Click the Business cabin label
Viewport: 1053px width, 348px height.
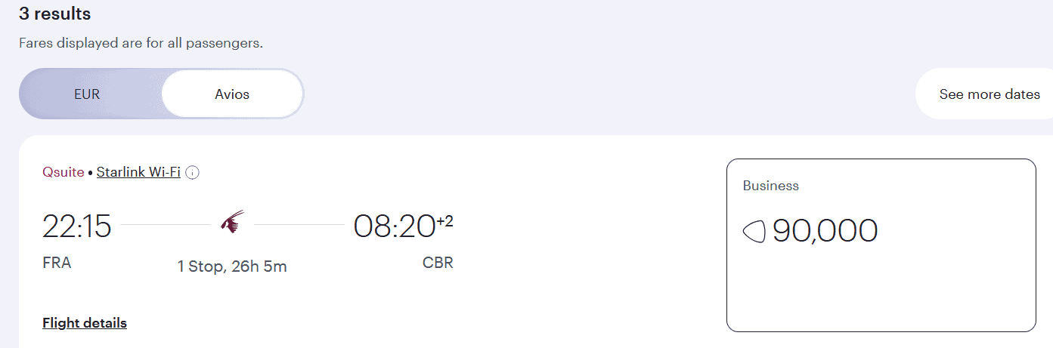pyautogui.click(x=770, y=186)
